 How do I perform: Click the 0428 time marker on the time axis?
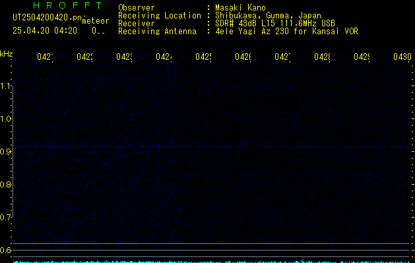pyautogui.click(x=322, y=57)
